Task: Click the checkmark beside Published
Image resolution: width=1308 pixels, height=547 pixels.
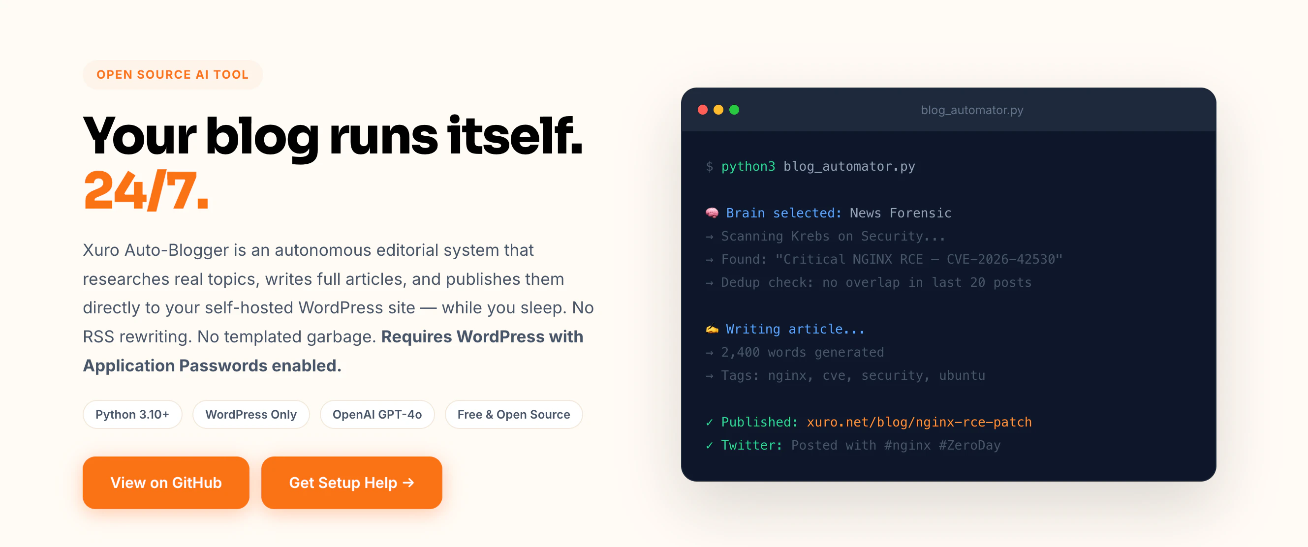Action: tap(709, 422)
